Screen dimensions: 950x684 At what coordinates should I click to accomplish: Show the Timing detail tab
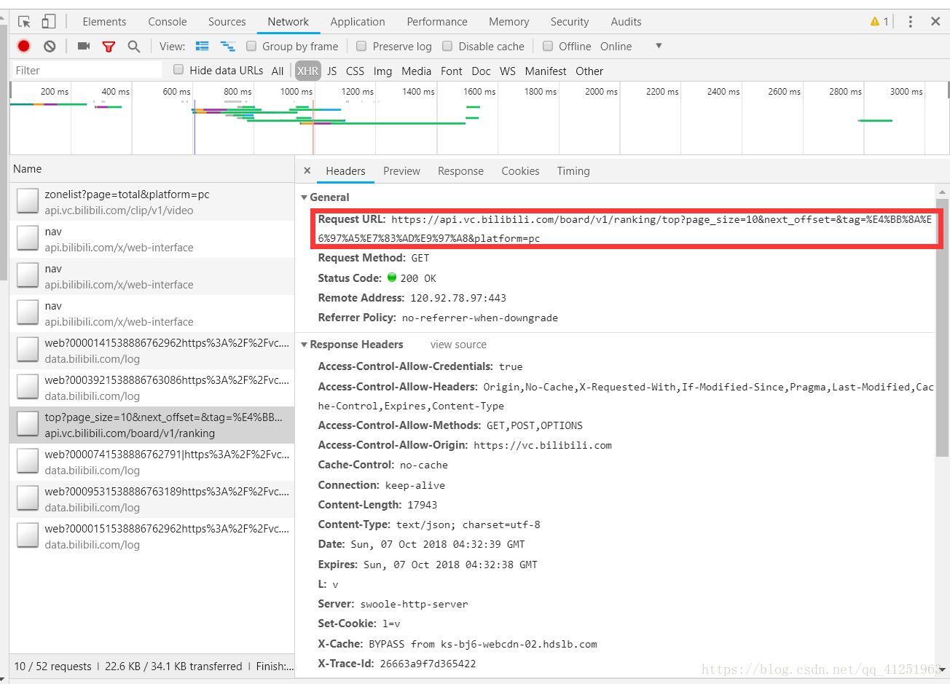(x=573, y=171)
